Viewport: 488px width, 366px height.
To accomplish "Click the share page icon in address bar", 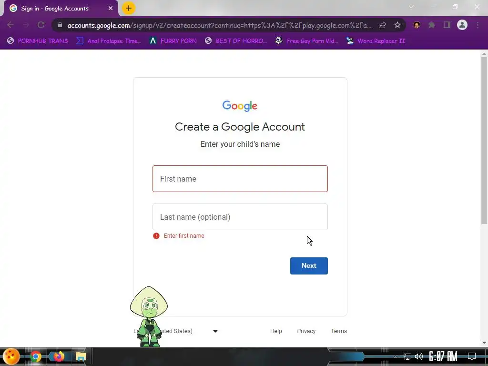I will point(382,25).
